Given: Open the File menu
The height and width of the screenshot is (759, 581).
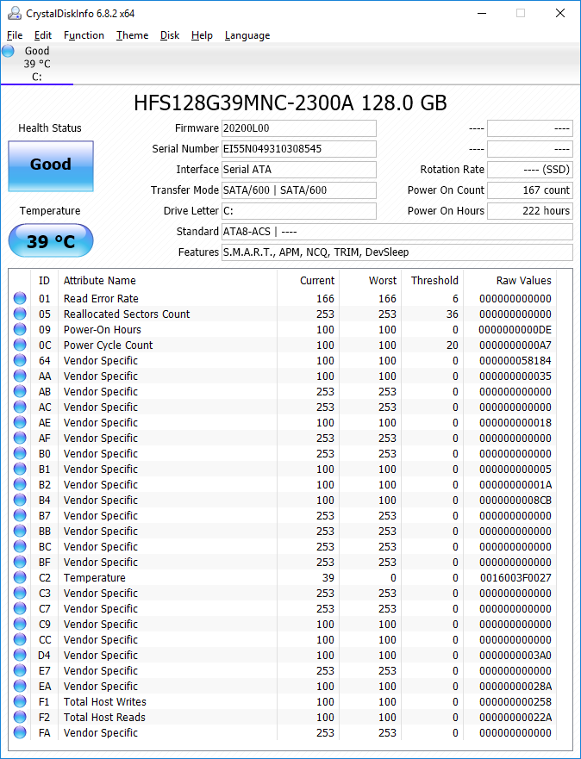Looking at the screenshot, I should point(15,35).
